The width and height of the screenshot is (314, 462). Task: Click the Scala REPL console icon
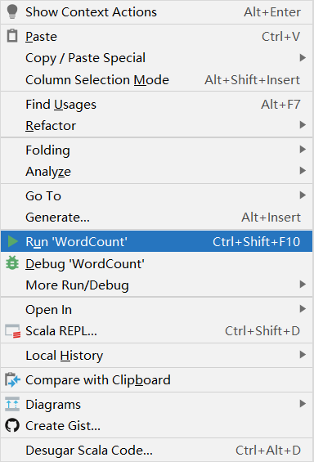[12, 331]
